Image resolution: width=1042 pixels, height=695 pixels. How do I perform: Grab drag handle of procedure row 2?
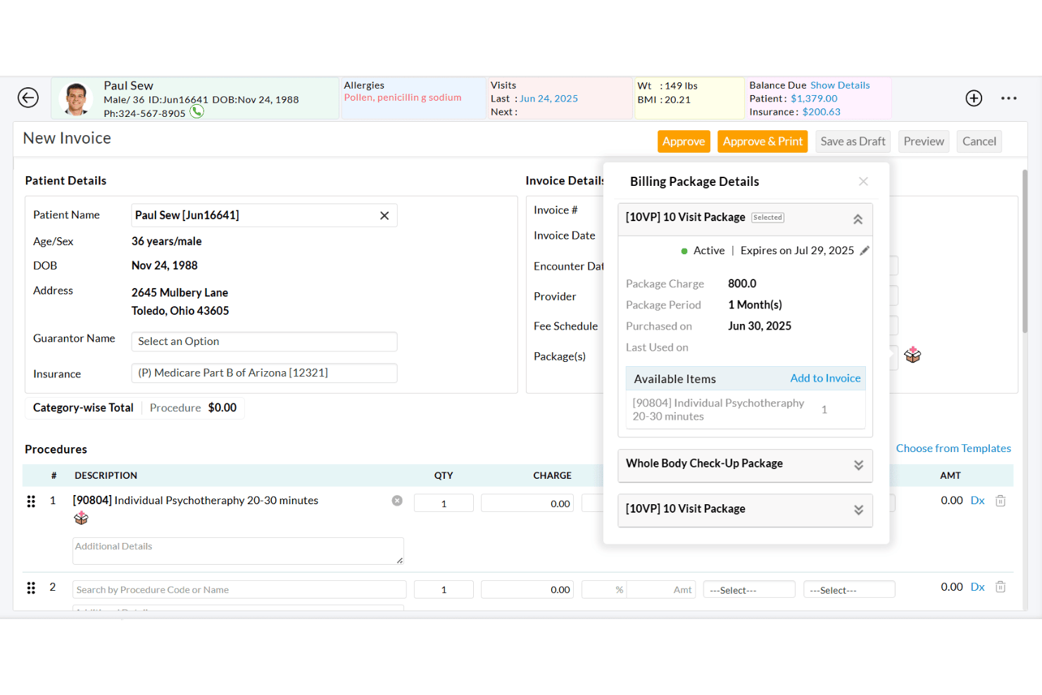pyautogui.click(x=31, y=588)
